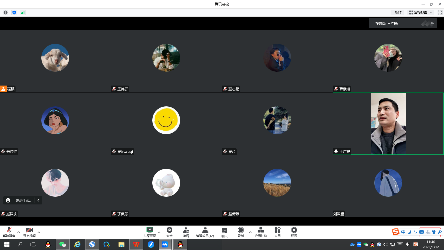Click the 说点什么 chat input box
The image size is (444, 250).
(24, 200)
